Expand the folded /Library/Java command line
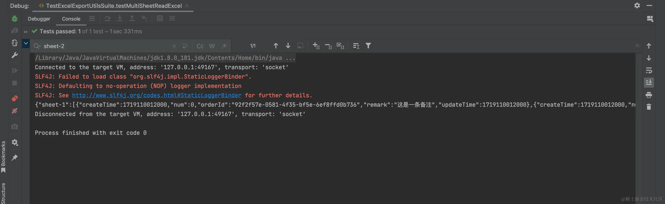Viewport: 665px width, 204px height. [x=165, y=58]
